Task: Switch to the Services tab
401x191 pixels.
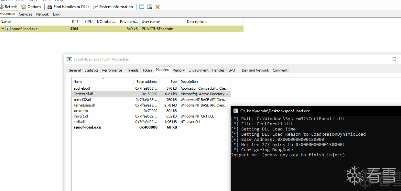Action: point(26,14)
